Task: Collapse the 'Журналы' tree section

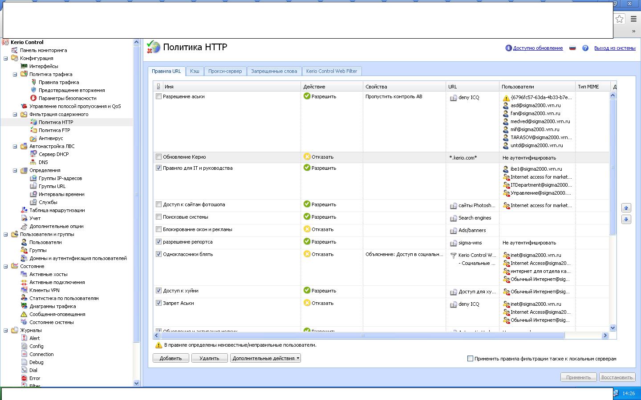Action: pos(6,330)
